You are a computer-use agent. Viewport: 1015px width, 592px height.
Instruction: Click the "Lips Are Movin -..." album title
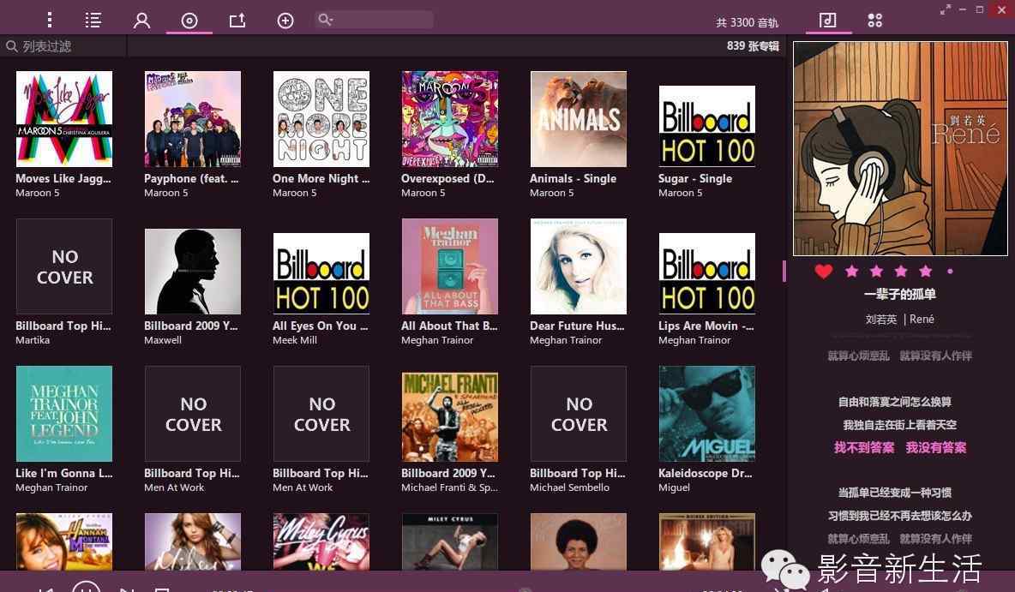click(x=706, y=326)
